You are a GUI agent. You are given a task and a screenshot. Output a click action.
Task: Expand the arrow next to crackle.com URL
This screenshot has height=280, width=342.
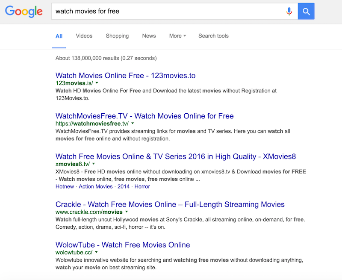point(127,212)
